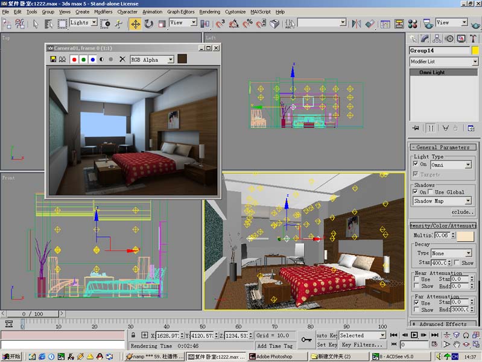Open the MAXScript menu
This screenshot has height=362, width=482.
pyautogui.click(x=261, y=11)
